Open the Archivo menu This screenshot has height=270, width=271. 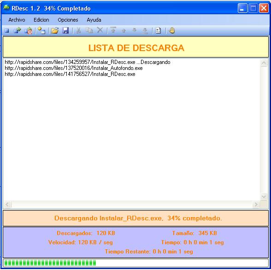(x=17, y=20)
